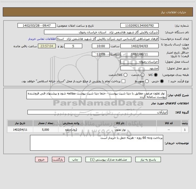Click the بازگشت back button

click(58, 160)
